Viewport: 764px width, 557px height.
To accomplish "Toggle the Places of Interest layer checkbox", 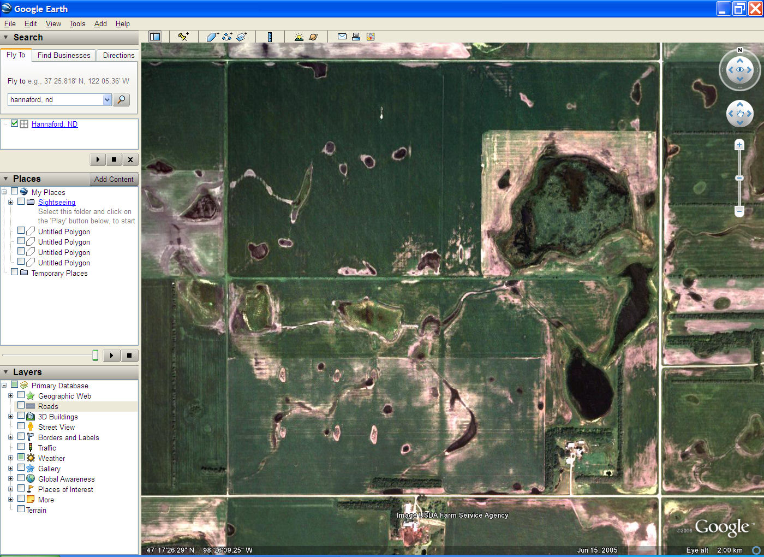I will (x=21, y=489).
